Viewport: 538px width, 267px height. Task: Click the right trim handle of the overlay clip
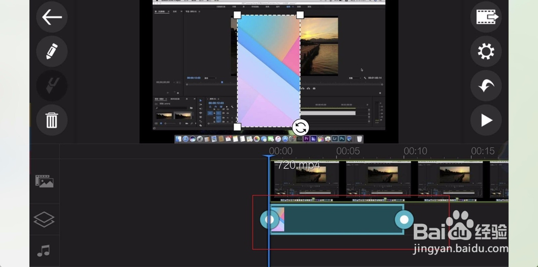point(404,219)
